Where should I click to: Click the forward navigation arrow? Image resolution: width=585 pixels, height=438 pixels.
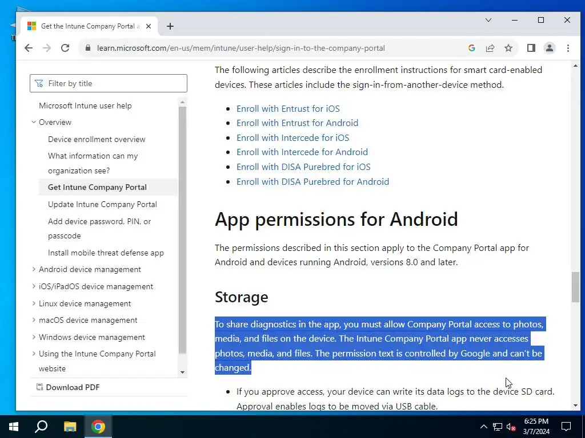47,48
